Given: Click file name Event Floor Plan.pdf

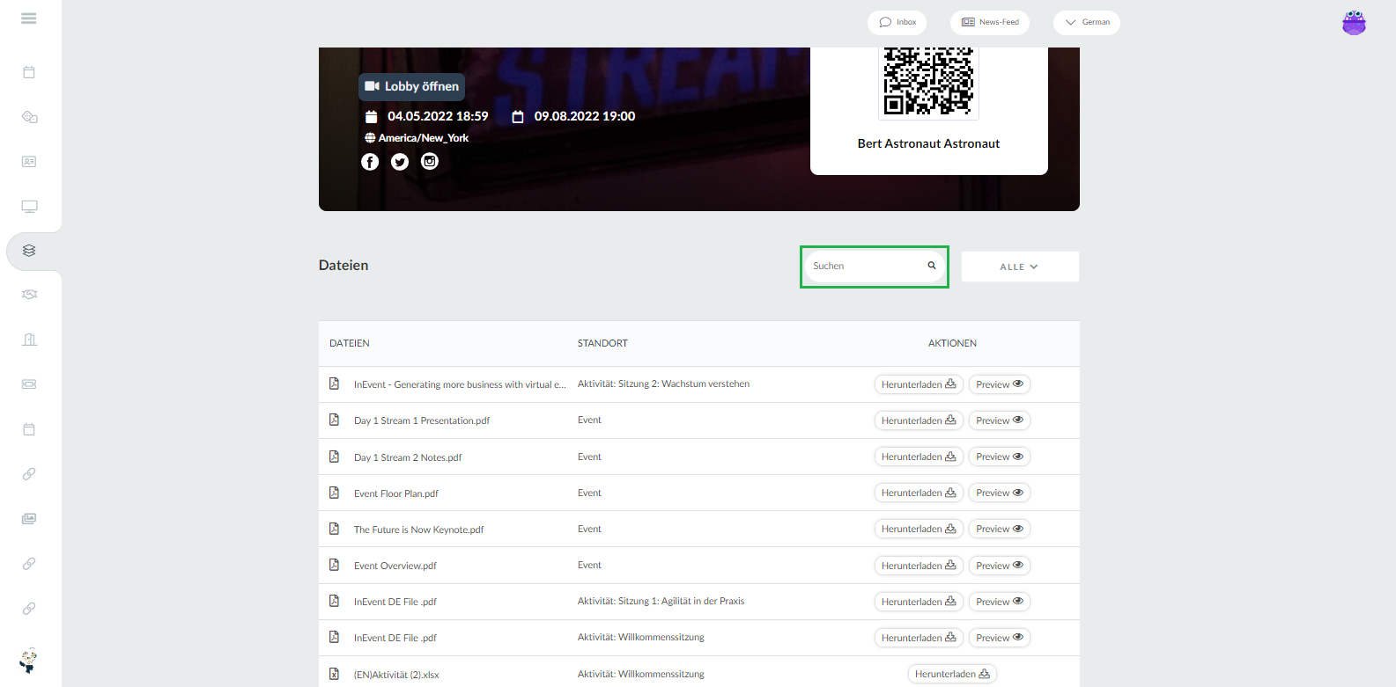Looking at the screenshot, I should click(x=396, y=493).
